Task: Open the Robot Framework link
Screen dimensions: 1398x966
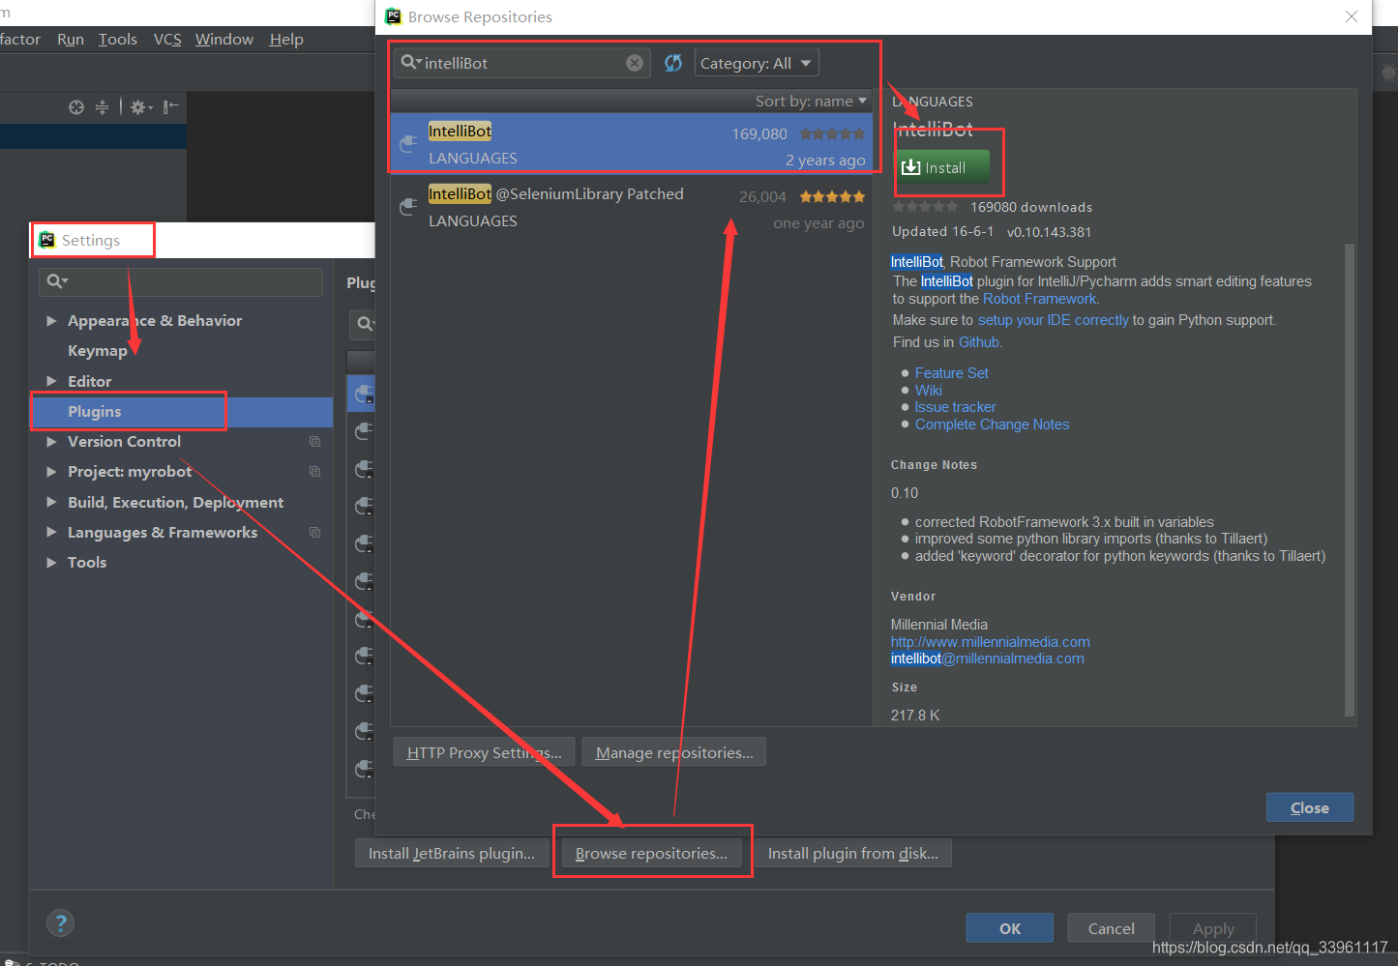Action: coord(1040,299)
